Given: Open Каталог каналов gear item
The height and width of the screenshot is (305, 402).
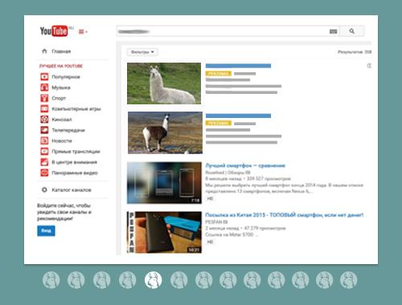Looking at the screenshot, I should point(66,190).
